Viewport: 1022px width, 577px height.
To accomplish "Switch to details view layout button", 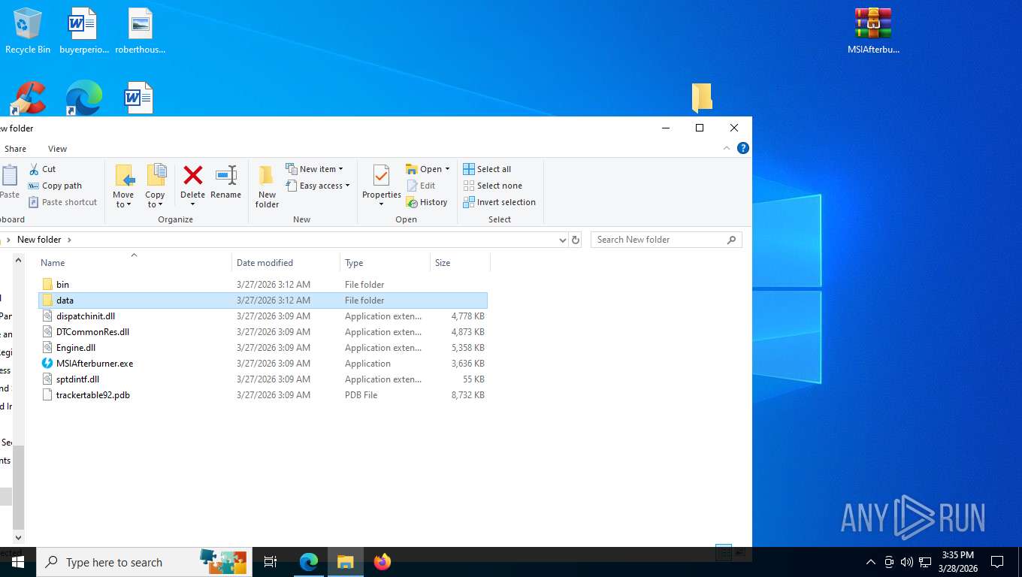I will (x=724, y=552).
